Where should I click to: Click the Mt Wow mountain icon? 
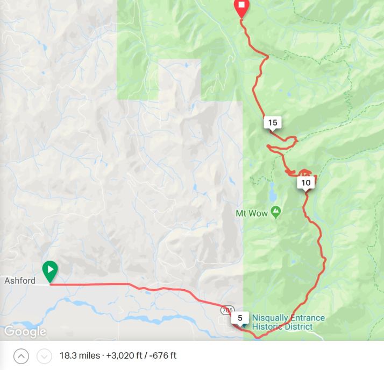(276, 212)
